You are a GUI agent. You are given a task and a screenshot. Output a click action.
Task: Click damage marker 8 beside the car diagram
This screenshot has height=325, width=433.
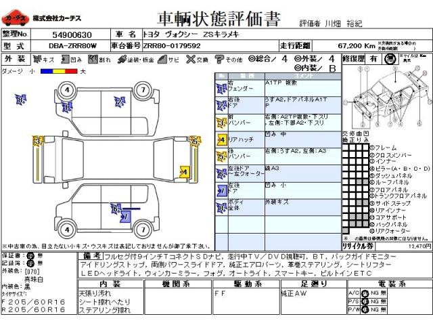tap(22, 100)
